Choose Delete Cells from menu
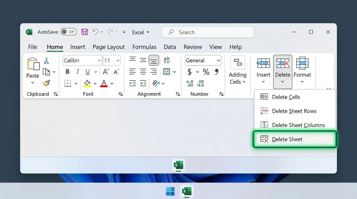Image resolution: width=357 pixels, height=199 pixels. [x=295, y=97]
